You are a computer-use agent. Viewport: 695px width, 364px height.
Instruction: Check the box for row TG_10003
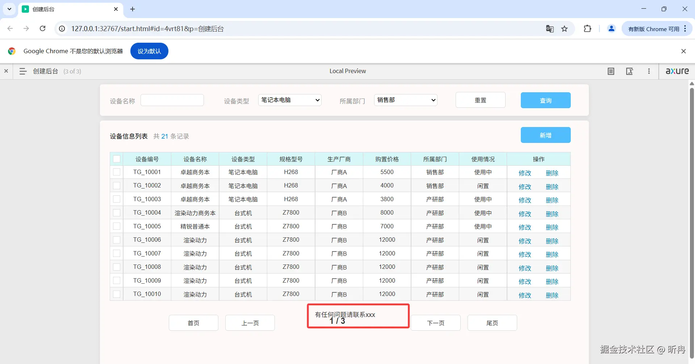117,199
